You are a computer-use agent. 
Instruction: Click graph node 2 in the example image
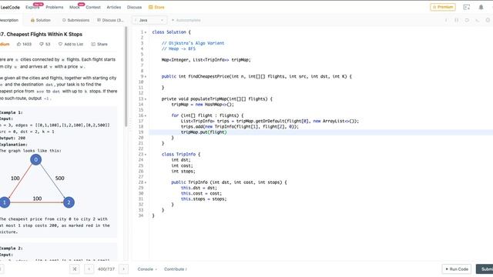coord(69,202)
